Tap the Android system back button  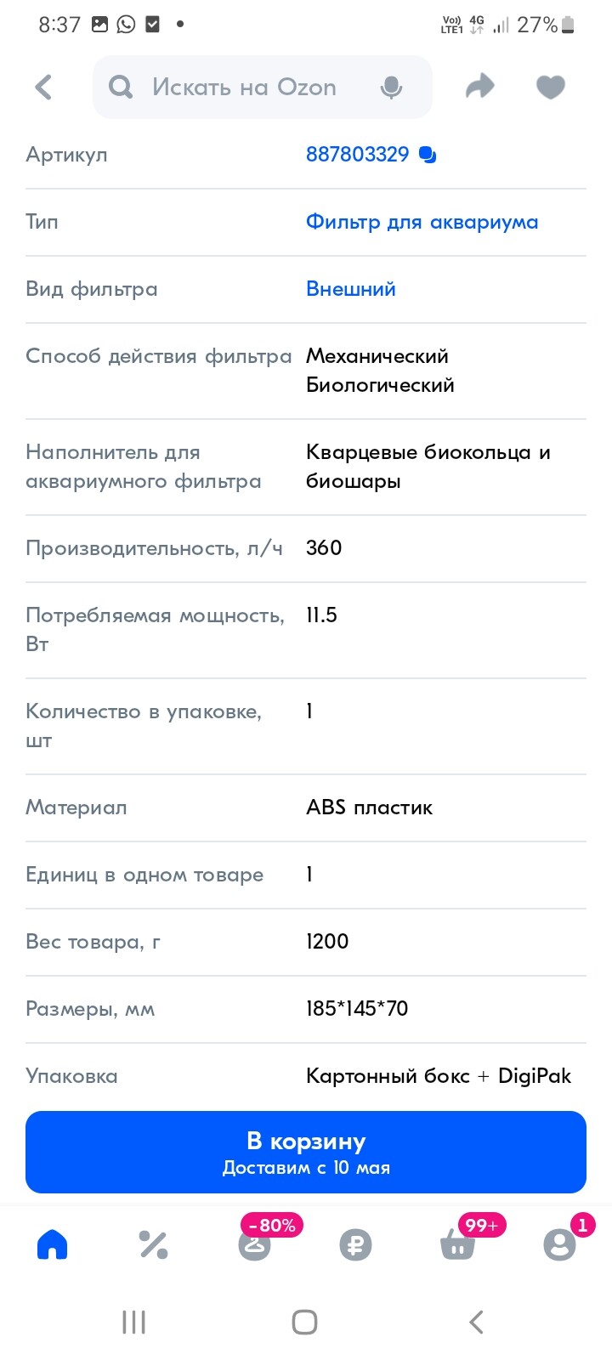pyautogui.click(x=476, y=1322)
